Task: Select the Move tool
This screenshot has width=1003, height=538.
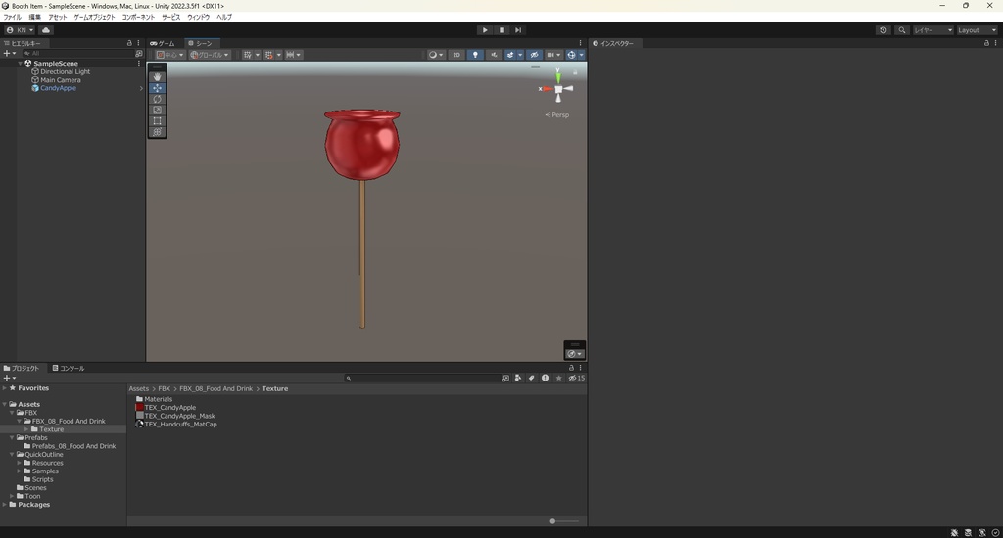Action: tap(158, 88)
